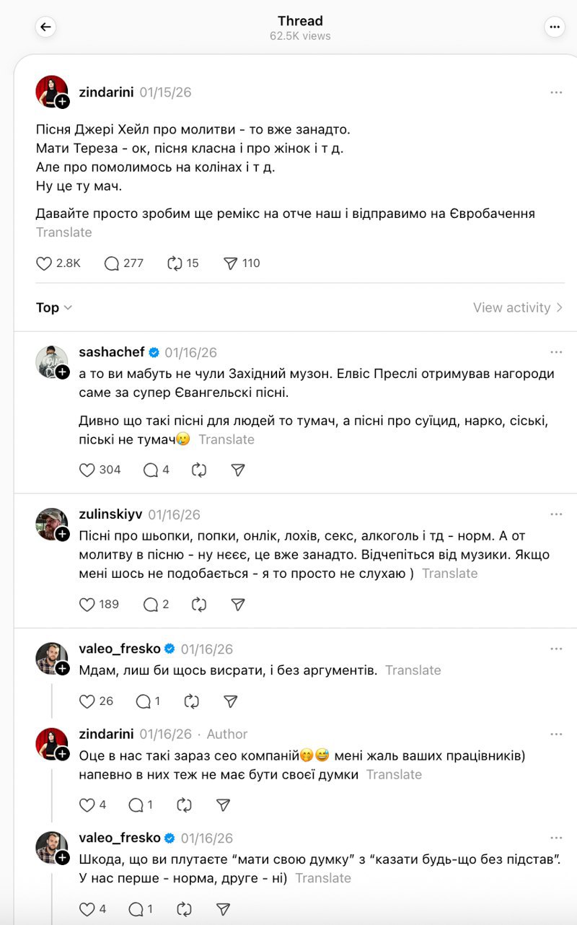Translate sashachef's reply
577x925 pixels.
[x=226, y=439]
